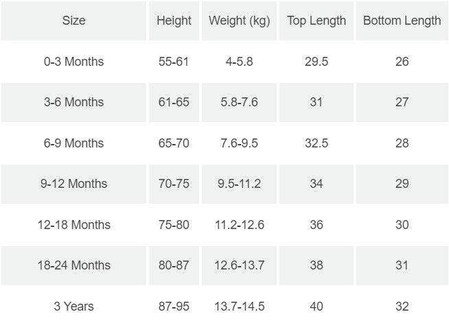
Task: Click the 12-18 Months size cell
Action: 73,225
